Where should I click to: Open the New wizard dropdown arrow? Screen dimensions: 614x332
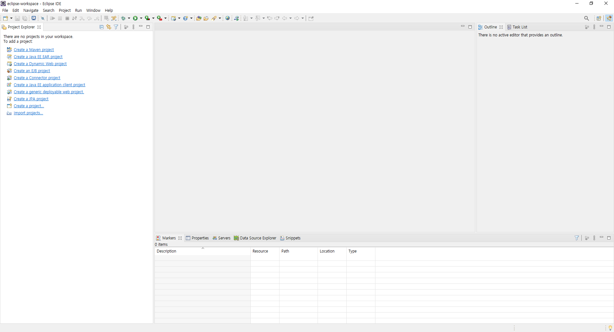coord(11,18)
